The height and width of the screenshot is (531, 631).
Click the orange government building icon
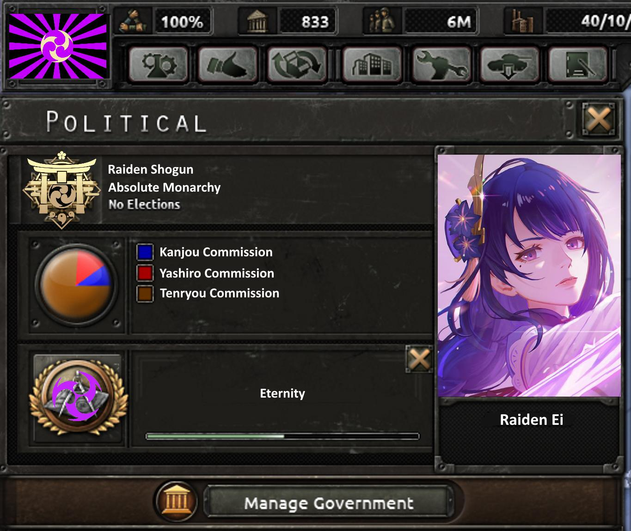coord(176,501)
